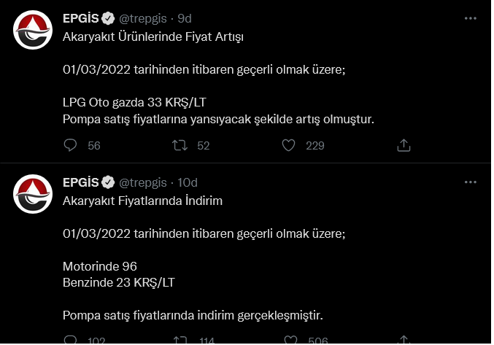The image size is (494, 345).
Task: Open the 9d timestamp link
Action: click(x=185, y=18)
